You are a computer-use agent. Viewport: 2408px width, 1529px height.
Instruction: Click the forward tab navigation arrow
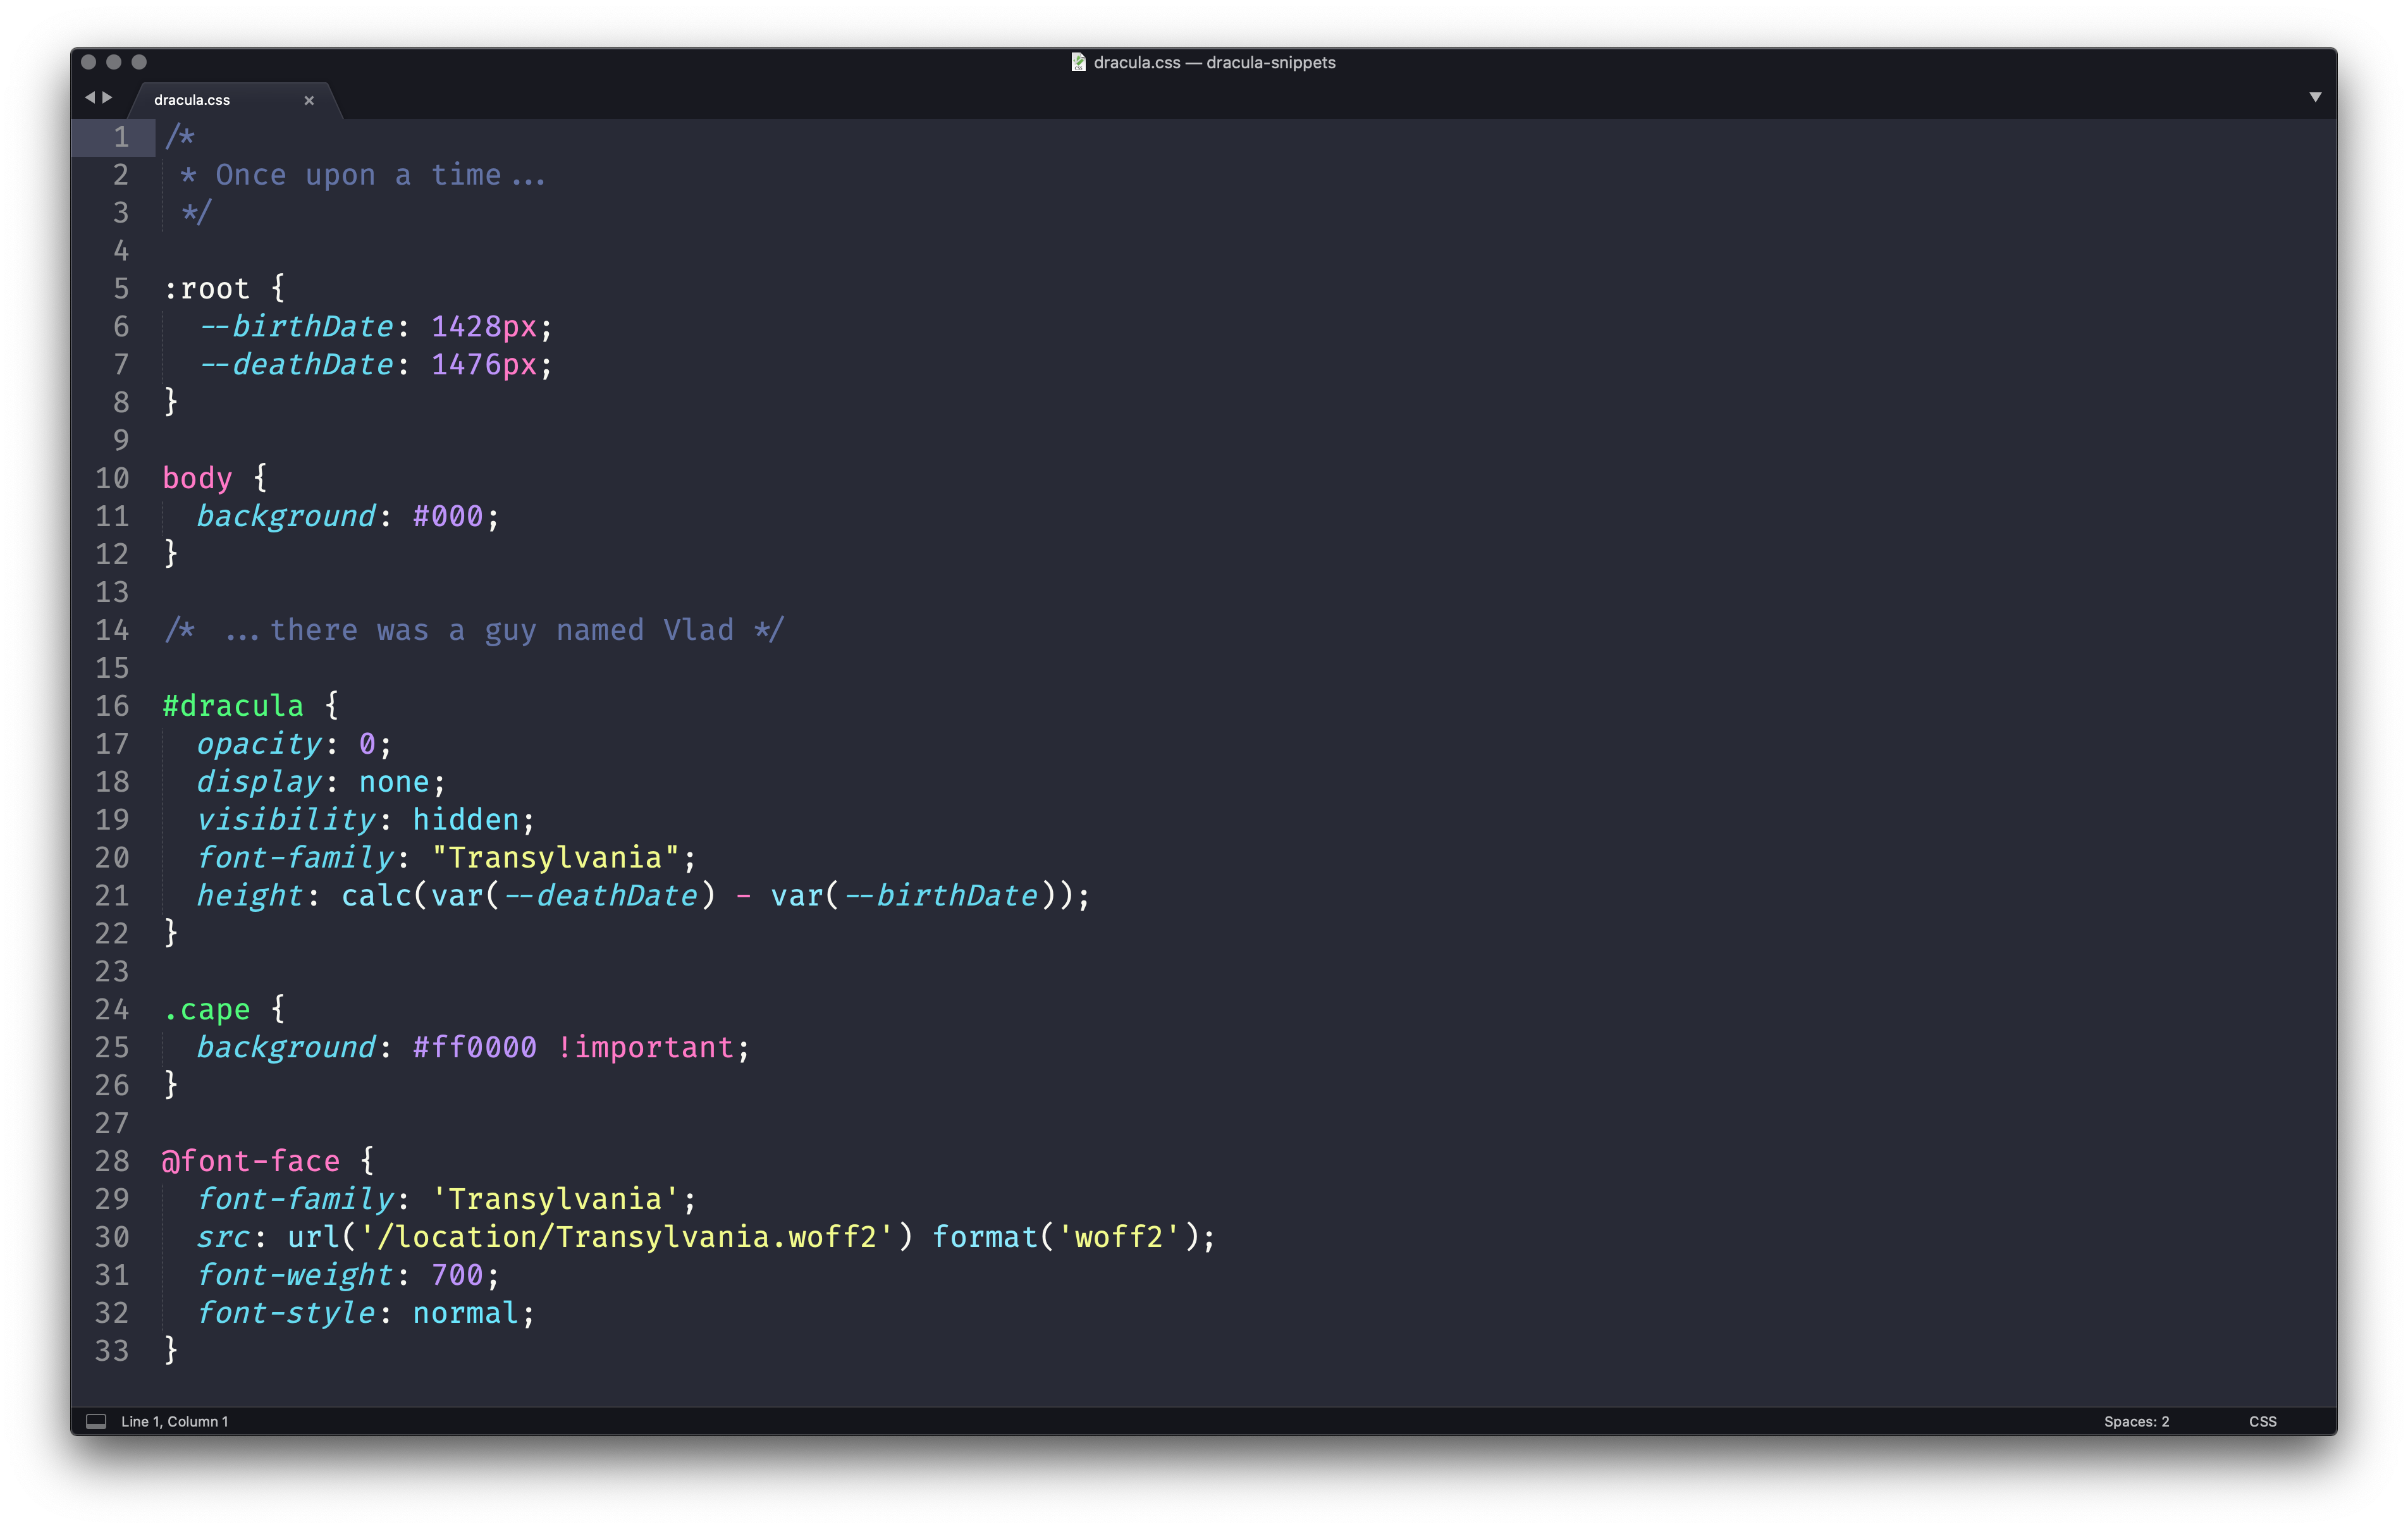tap(108, 97)
